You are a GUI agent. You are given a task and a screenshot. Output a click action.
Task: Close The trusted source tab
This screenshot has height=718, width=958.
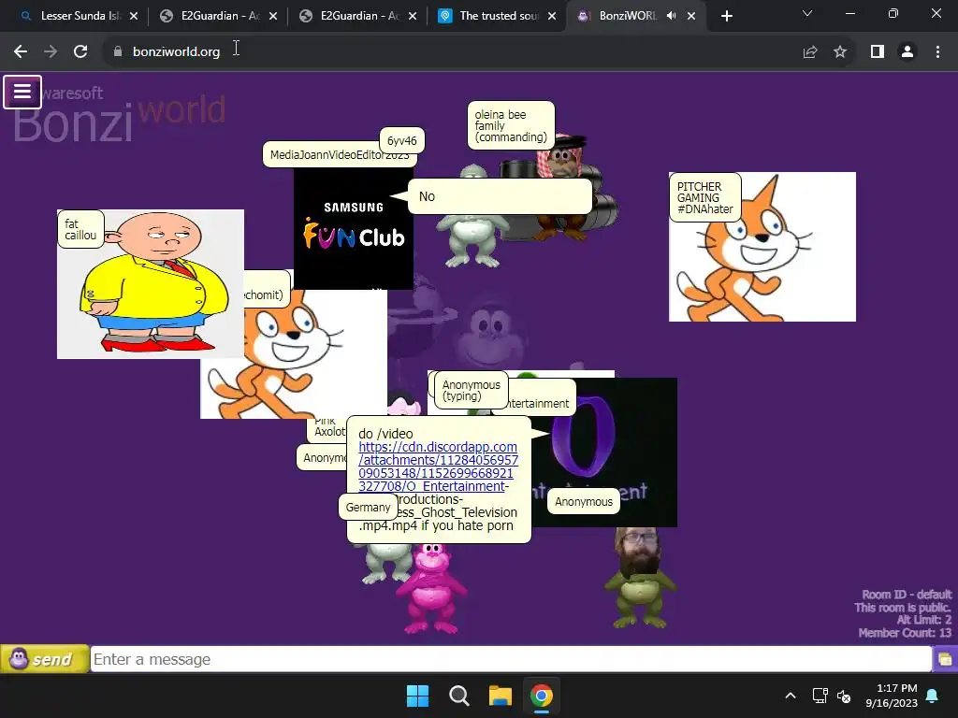552,16
